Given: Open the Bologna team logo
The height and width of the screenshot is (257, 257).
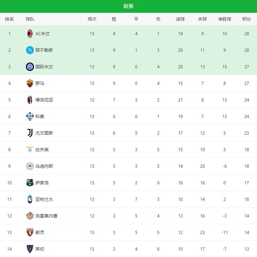Looking at the screenshot, I should 30,100.
